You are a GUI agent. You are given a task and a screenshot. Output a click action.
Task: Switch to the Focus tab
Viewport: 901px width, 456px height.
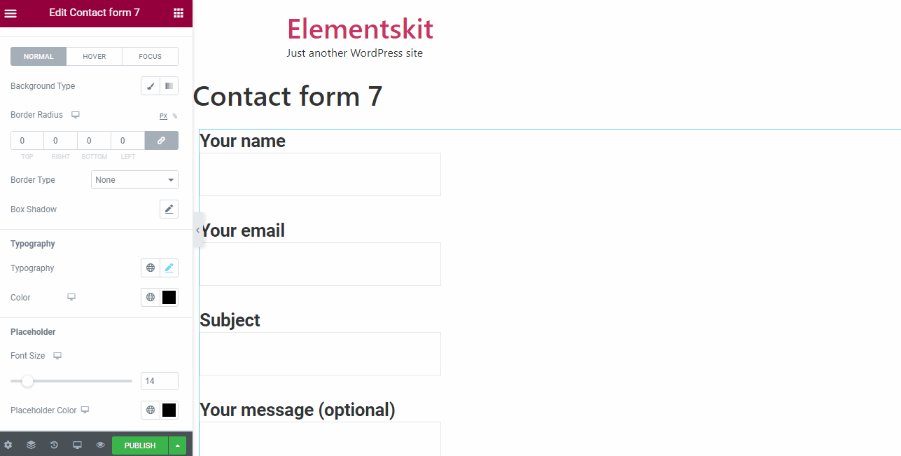coord(150,57)
